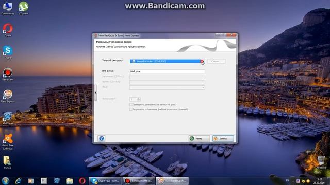Switch to Bandicam taskbar window

[x=139, y=181]
